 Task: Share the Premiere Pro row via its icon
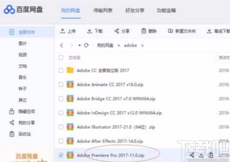point(192,155)
